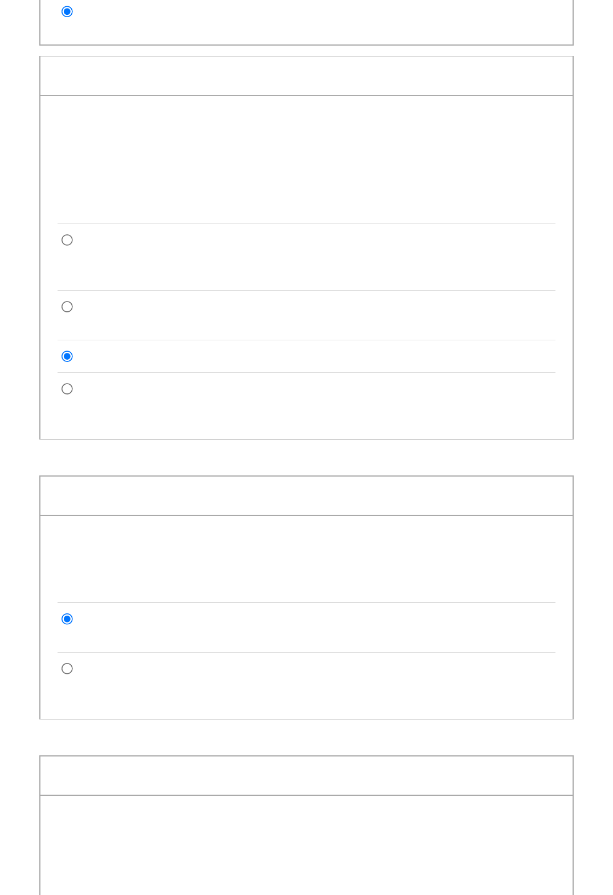
Task: Choose the first answer radio in the four-option question
Action: (x=67, y=240)
